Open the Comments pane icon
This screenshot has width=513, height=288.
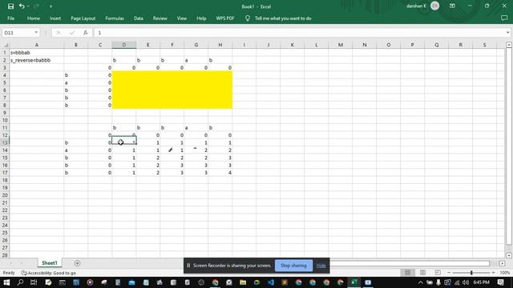[504, 18]
